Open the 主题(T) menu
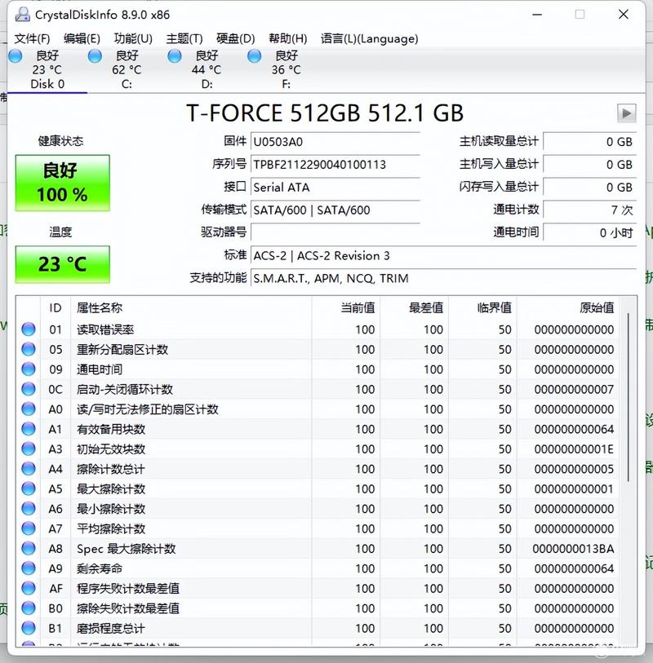This screenshot has width=653, height=663. (x=184, y=39)
